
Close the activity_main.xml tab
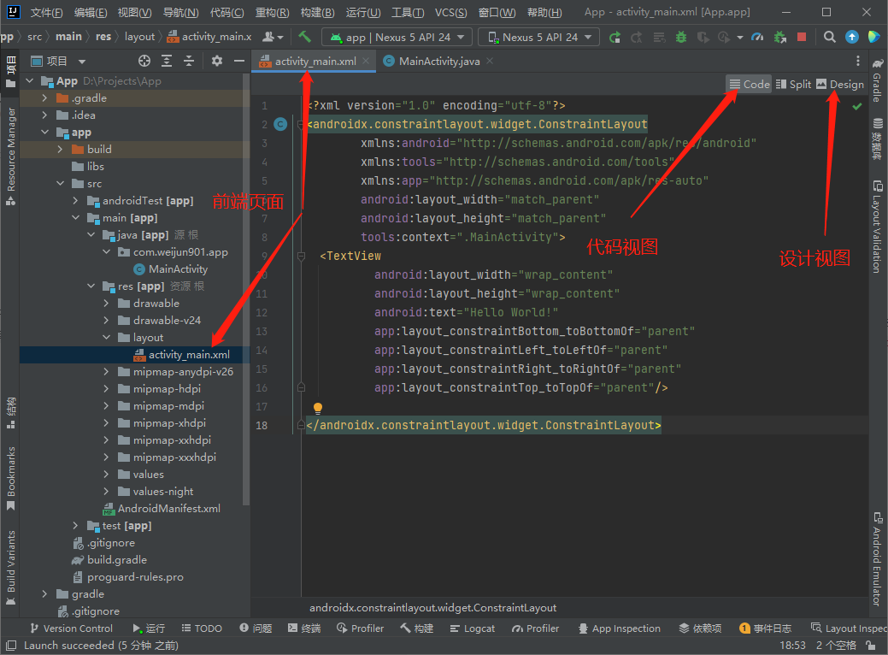coord(366,61)
